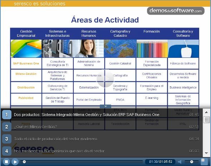Open the demosdesoftware.com logo link
Screen dimensions: 211x166
coord(176,11)
